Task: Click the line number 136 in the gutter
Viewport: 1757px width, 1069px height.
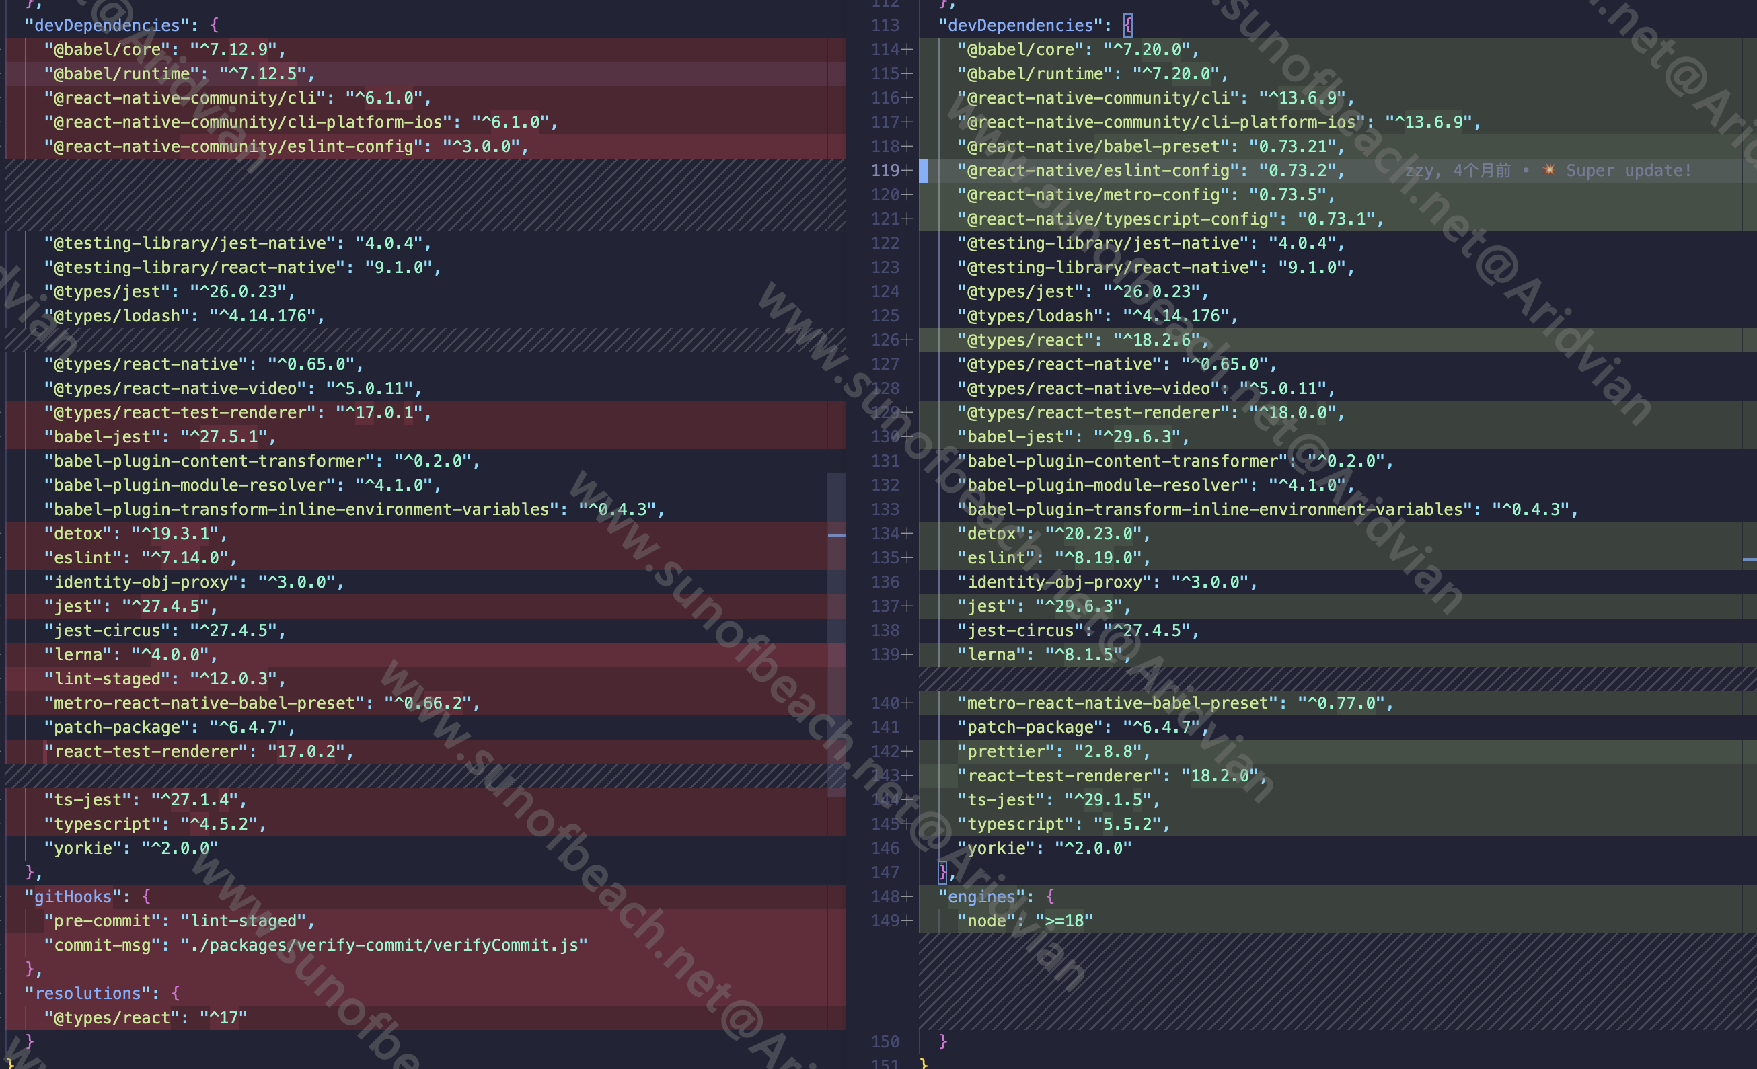Action: 885,582
